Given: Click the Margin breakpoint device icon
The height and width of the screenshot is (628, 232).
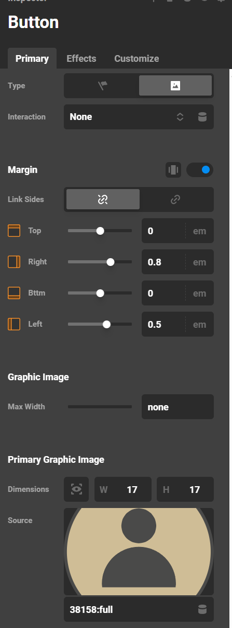Looking at the screenshot, I should click(x=173, y=169).
